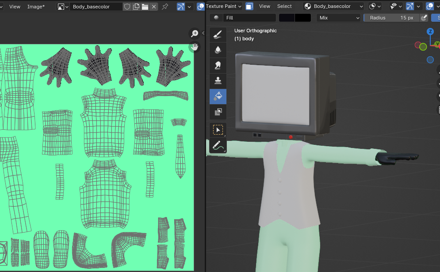Click the '(1) body' object label
This screenshot has height=272, width=440.
(244, 39)
